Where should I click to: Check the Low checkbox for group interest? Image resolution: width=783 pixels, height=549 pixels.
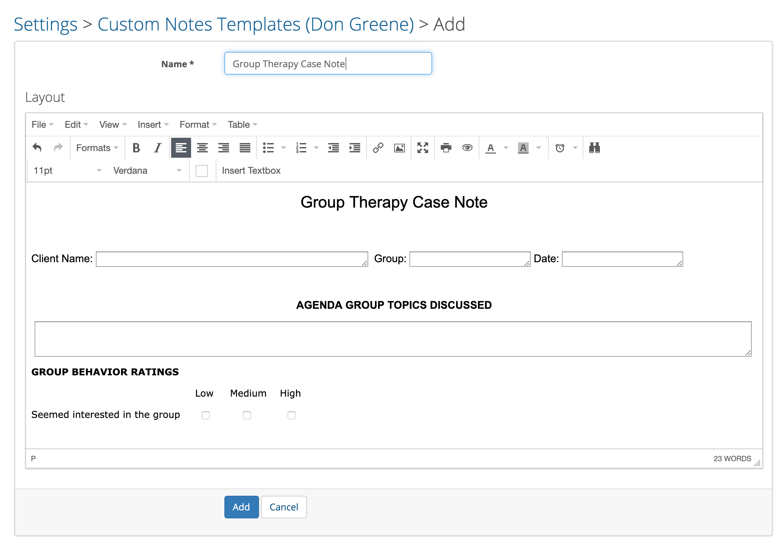[205, 415]
